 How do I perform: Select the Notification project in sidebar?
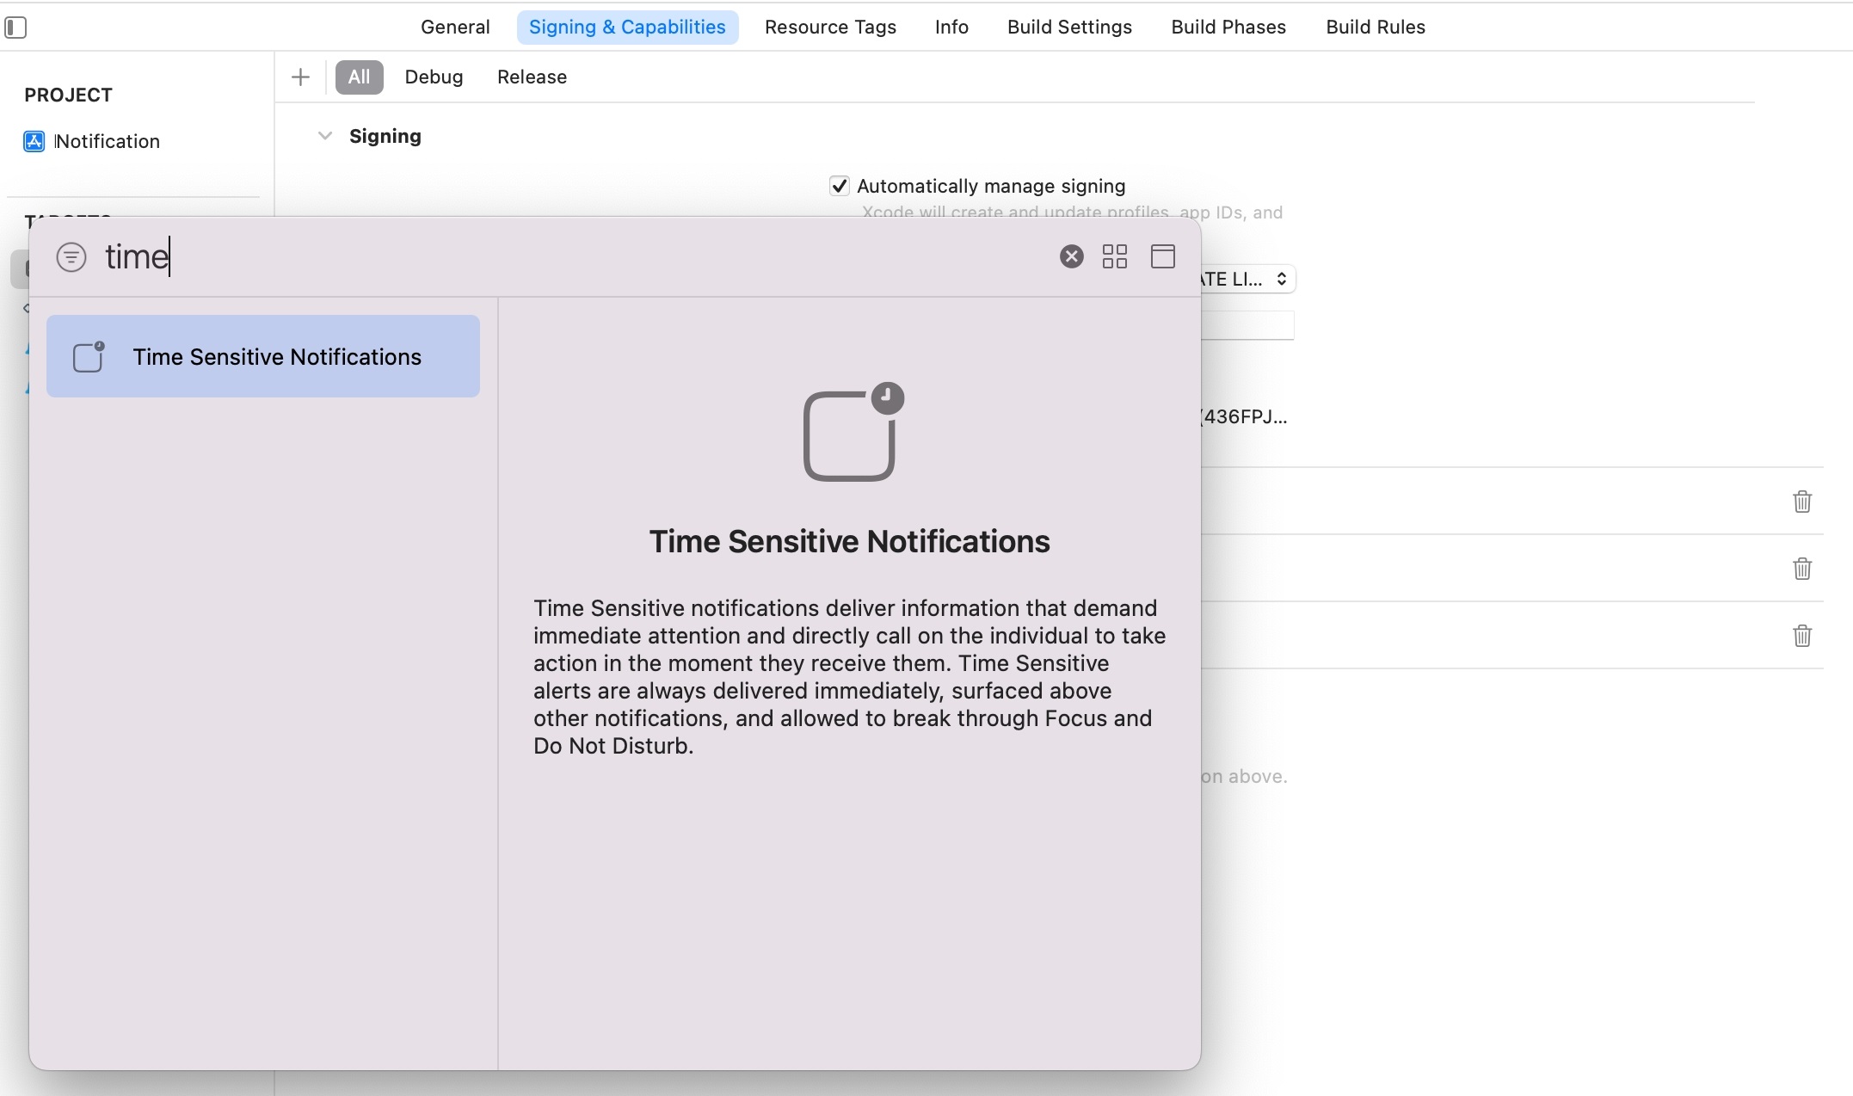(x=107, y=141)
